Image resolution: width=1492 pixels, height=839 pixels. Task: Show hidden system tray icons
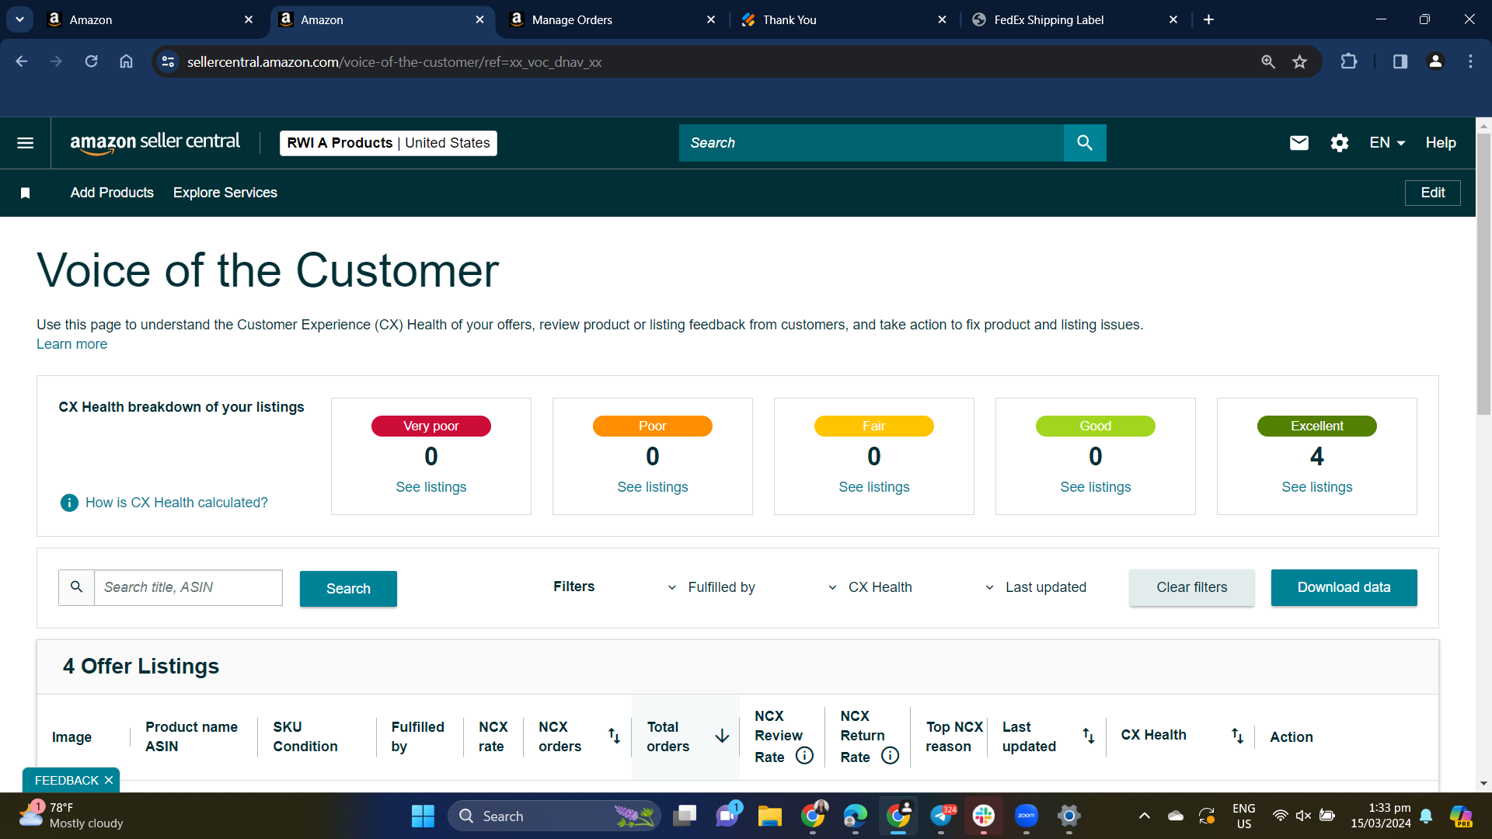(x=1144, y=816)
